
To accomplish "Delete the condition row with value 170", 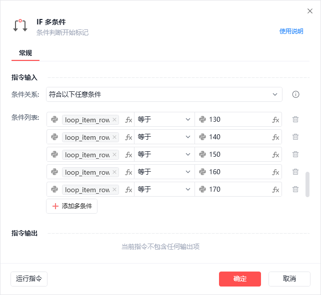I will click(x=295, y=189).
